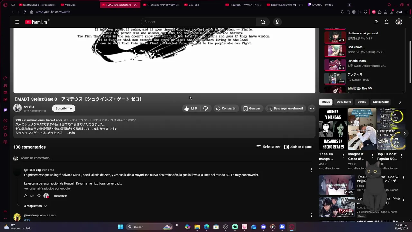
Task: Open the YouTube upload/create icon
Action: [376, 22]
